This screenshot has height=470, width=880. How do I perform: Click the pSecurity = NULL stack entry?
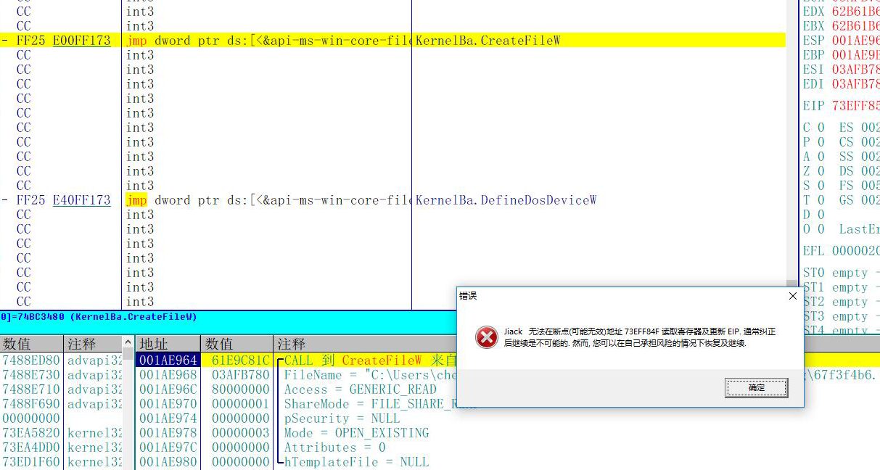(342, 419)
